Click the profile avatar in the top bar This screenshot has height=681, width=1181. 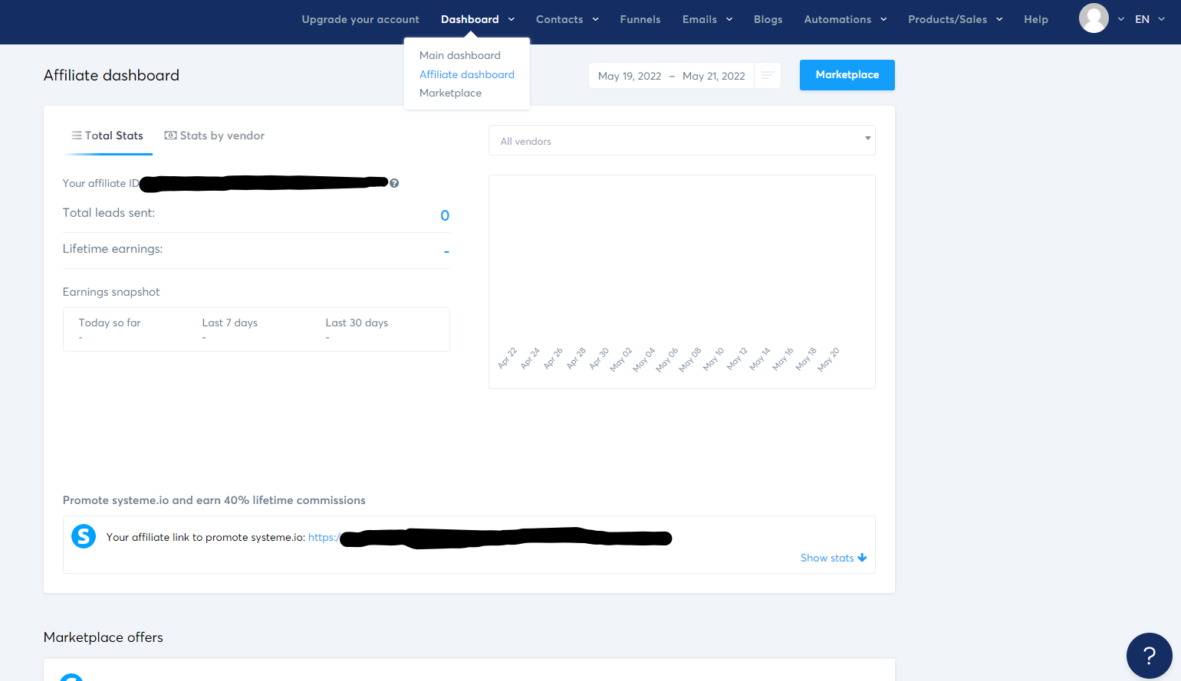(1094, 18)
